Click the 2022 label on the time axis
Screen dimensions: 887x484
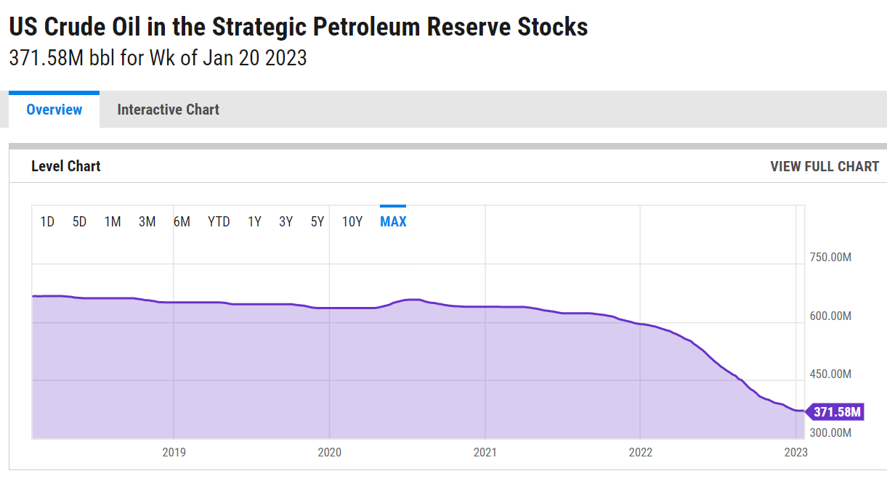640,452
